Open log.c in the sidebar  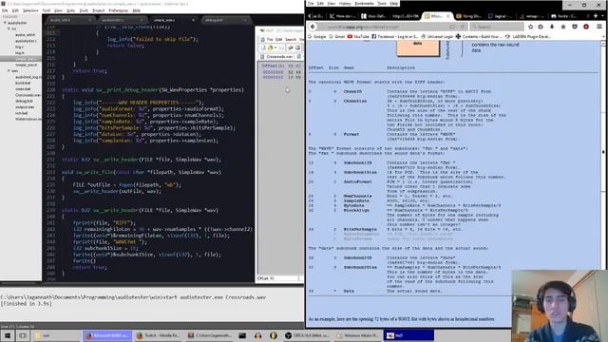point(19,47)
